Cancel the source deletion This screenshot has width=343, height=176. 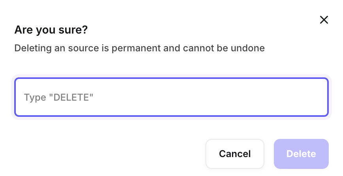[x=235, y=154]
